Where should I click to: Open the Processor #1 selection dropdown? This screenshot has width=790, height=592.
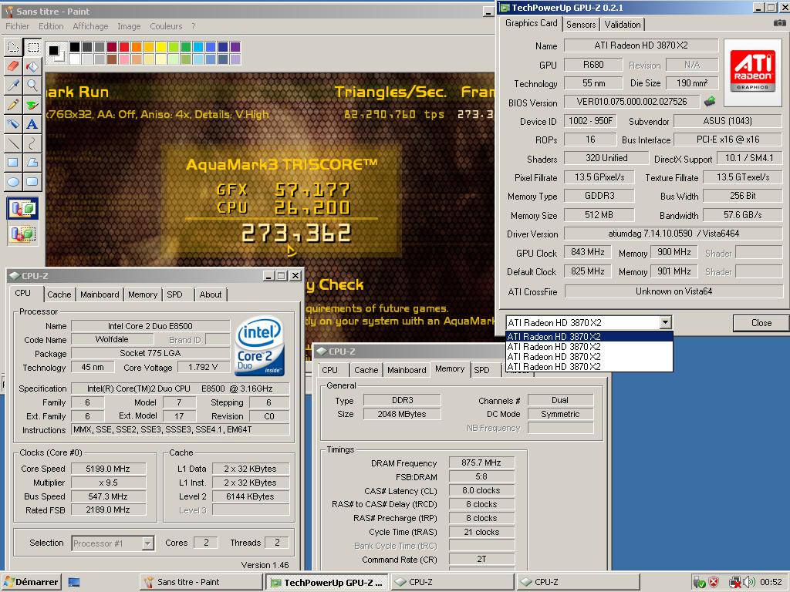tap(147, 543)
